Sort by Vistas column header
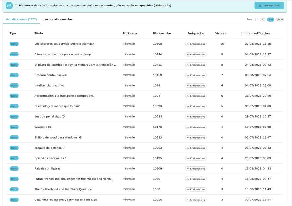292x206 pixels. tap(221, 33)
